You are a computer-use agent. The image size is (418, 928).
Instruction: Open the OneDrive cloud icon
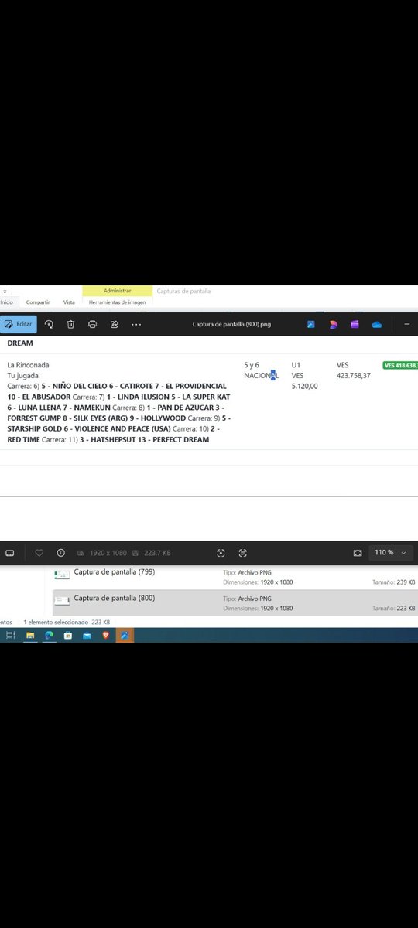(x=377, y=325)
